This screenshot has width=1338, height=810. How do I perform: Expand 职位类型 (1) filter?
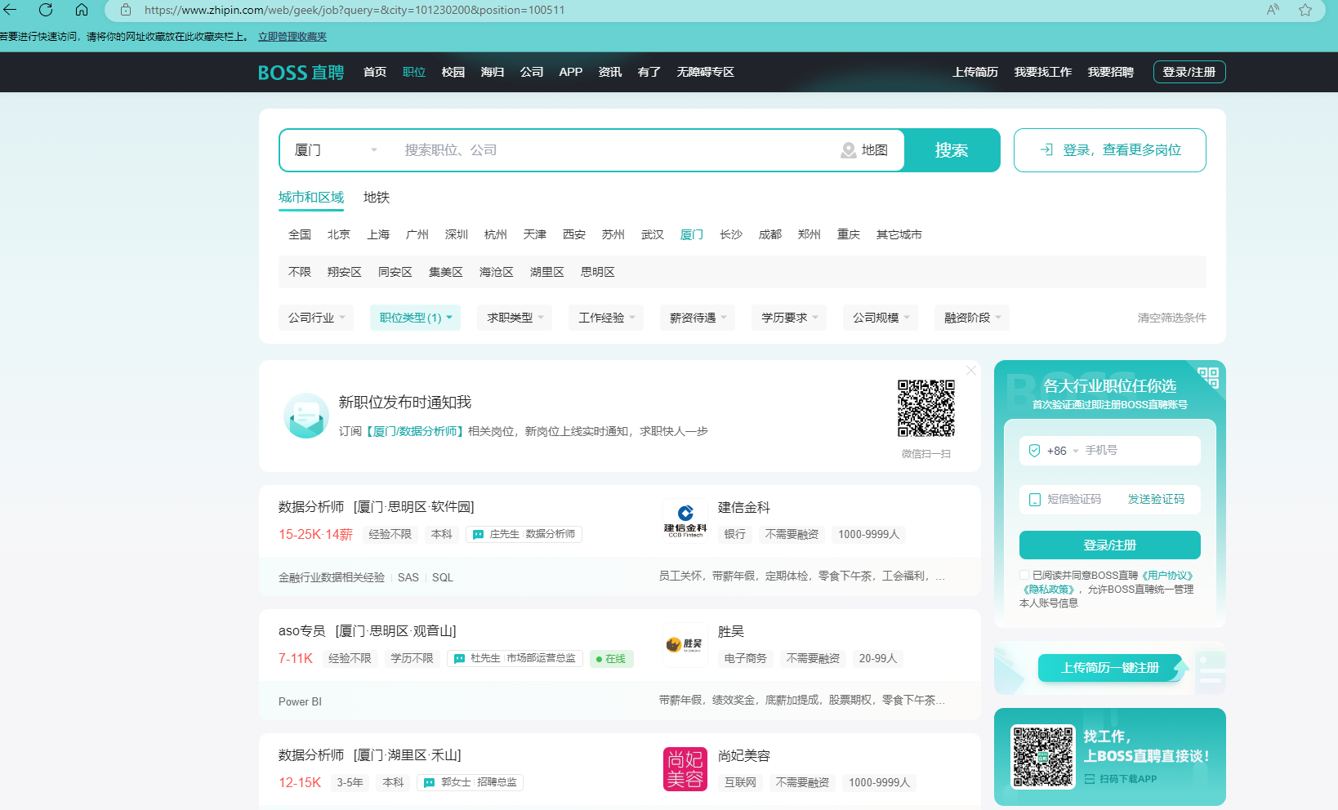pyautogui.click(x=415, y=318)
